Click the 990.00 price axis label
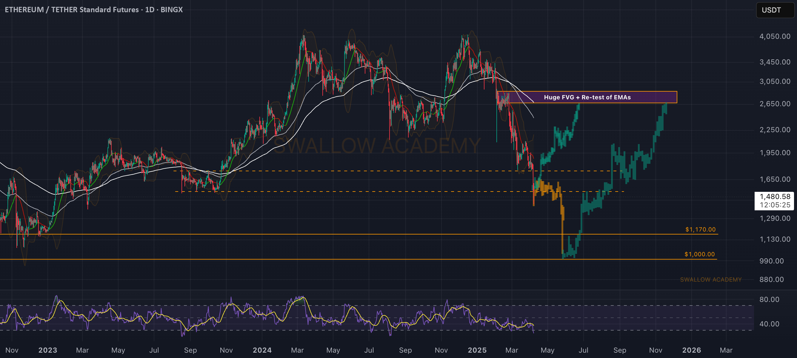This screenshot has height=358, width=797. pyautogui.click(x=772, y=261)
